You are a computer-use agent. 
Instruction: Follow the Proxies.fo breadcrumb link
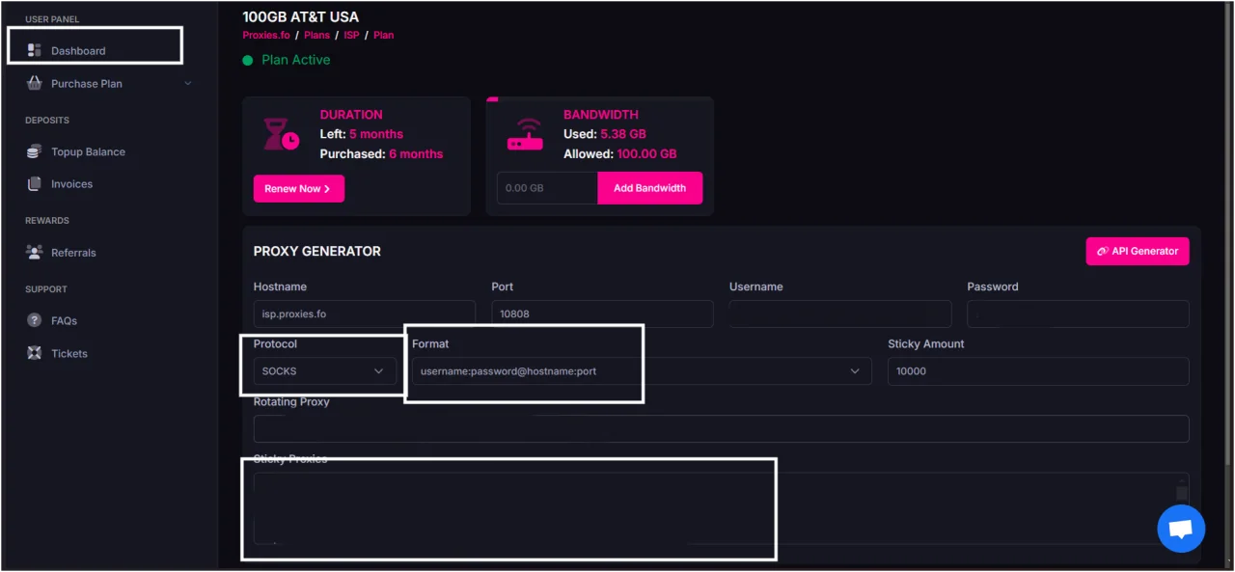coord(266,35)
